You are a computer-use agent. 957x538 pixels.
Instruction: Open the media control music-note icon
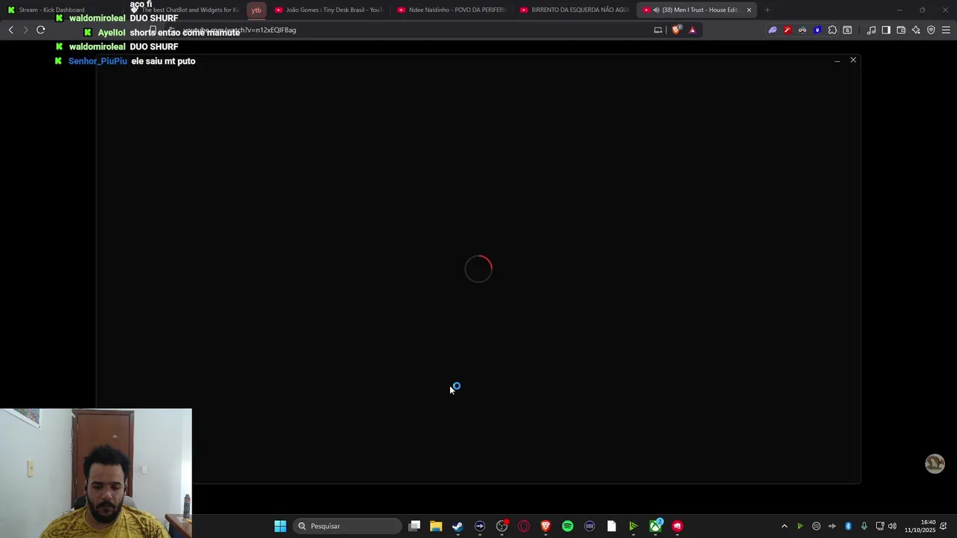pyautogui.click(x=871, y=30)
